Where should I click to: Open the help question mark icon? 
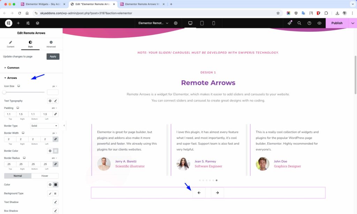point(309,23)
